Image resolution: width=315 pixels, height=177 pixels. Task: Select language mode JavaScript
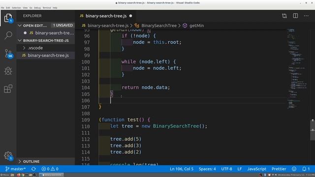(x=257, y=169)
